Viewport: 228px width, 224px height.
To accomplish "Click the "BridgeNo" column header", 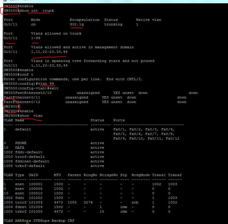I will click(109, 175).
